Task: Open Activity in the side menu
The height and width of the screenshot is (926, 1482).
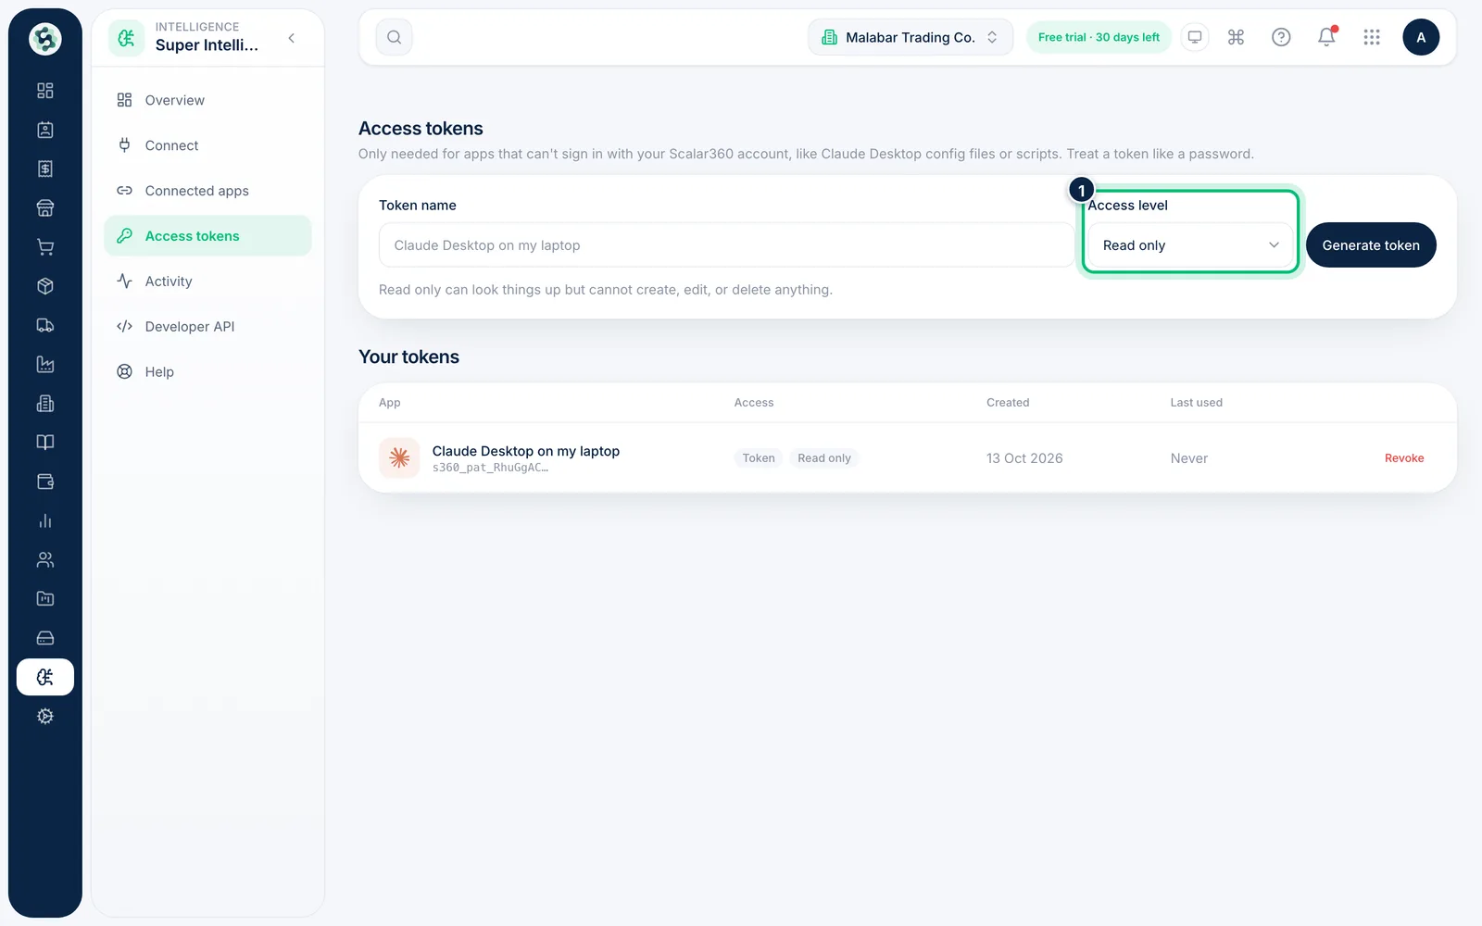Action: tap(207, 282)
